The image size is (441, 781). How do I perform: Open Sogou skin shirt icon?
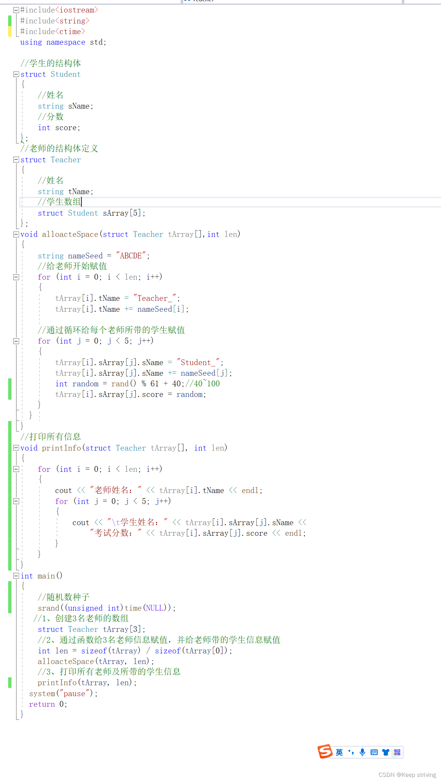pos(385,752)
